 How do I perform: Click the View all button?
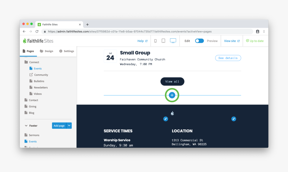[x=172, y=81]
